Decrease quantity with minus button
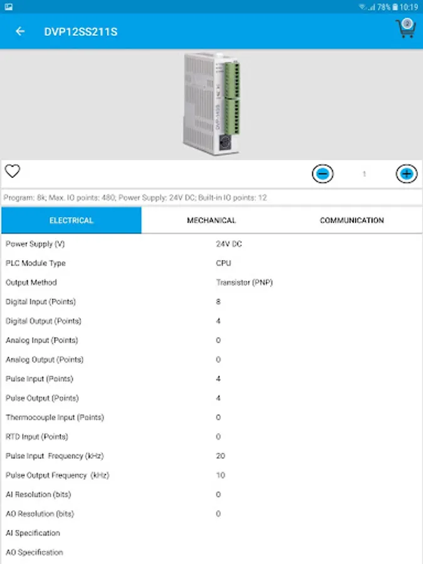 (x=323, y=174)
